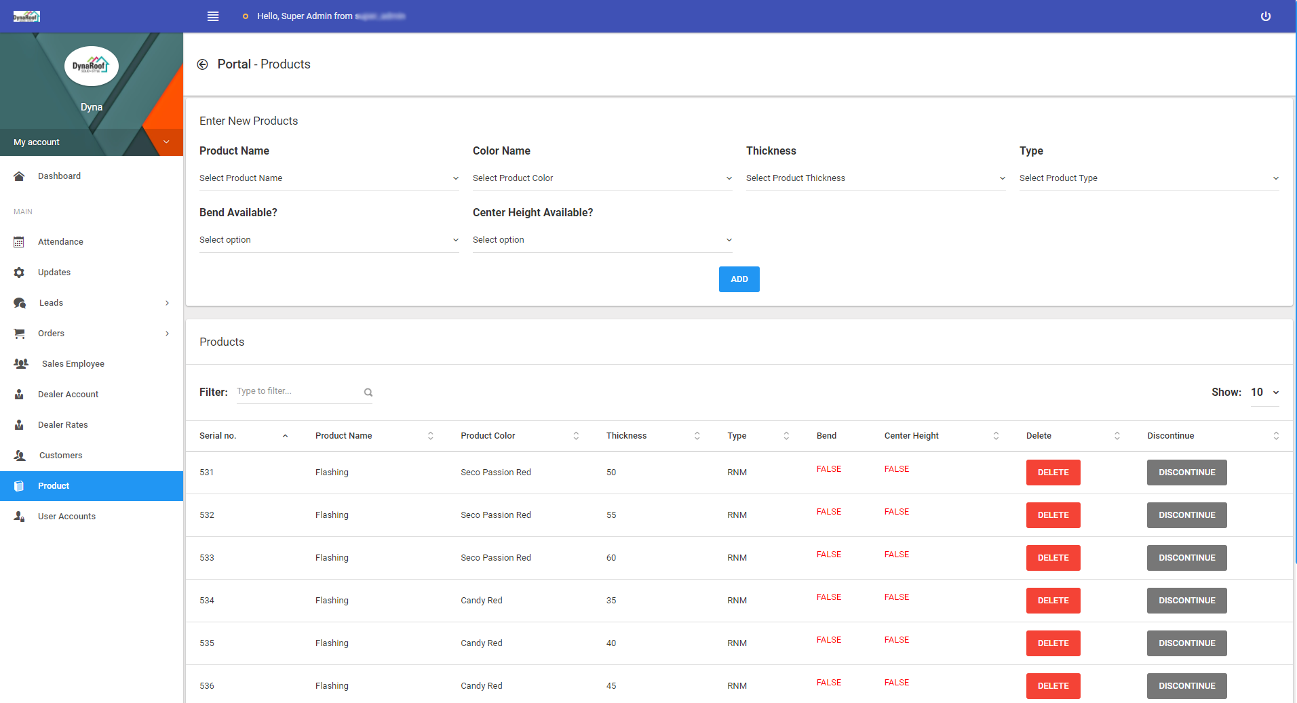Click the ADD button
The image size is (1297, 703).
(x=739, y=279)
